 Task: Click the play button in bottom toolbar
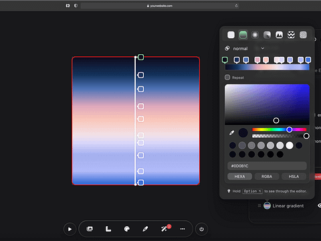pos(70,229)
